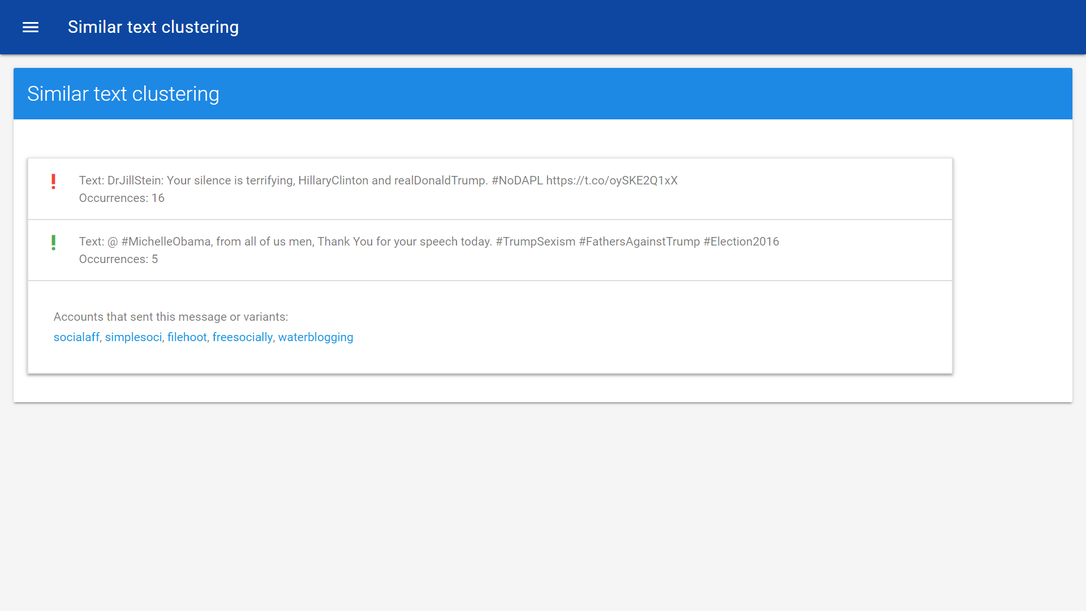Click the 'Occurrences: 16' text
1086x611 pixels.
[122, 198]
